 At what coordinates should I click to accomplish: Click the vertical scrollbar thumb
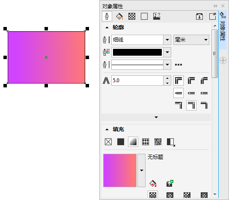215,54
